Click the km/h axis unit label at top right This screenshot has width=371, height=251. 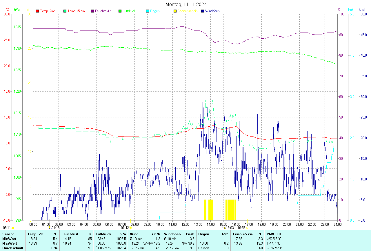click(362, 10)
